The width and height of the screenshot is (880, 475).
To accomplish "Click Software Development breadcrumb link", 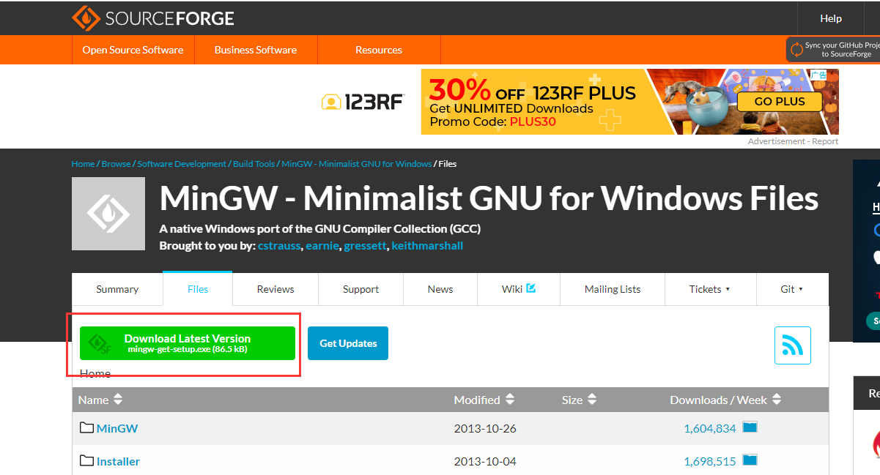I will coord(182,164).
